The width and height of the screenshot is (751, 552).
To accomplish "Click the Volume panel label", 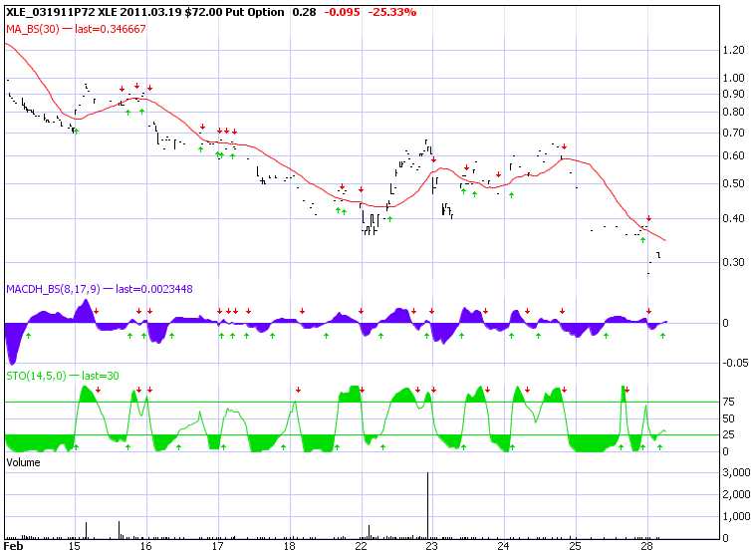I will pos(24,463).
